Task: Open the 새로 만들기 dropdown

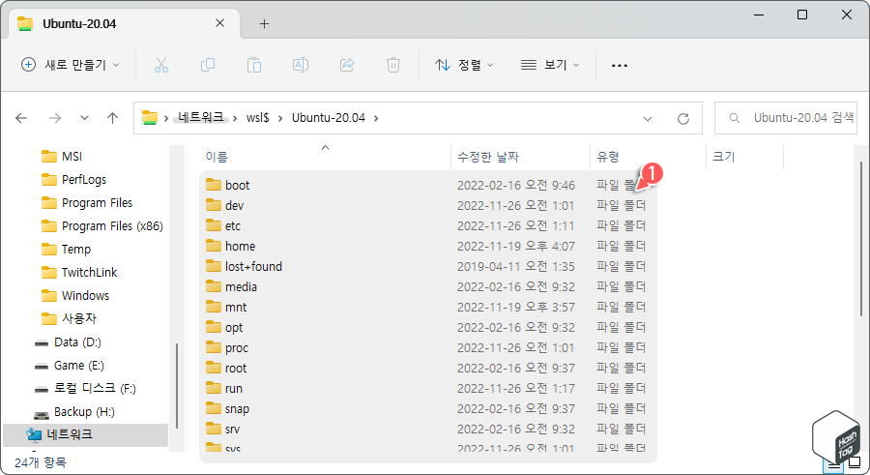Action: (70, 65)
